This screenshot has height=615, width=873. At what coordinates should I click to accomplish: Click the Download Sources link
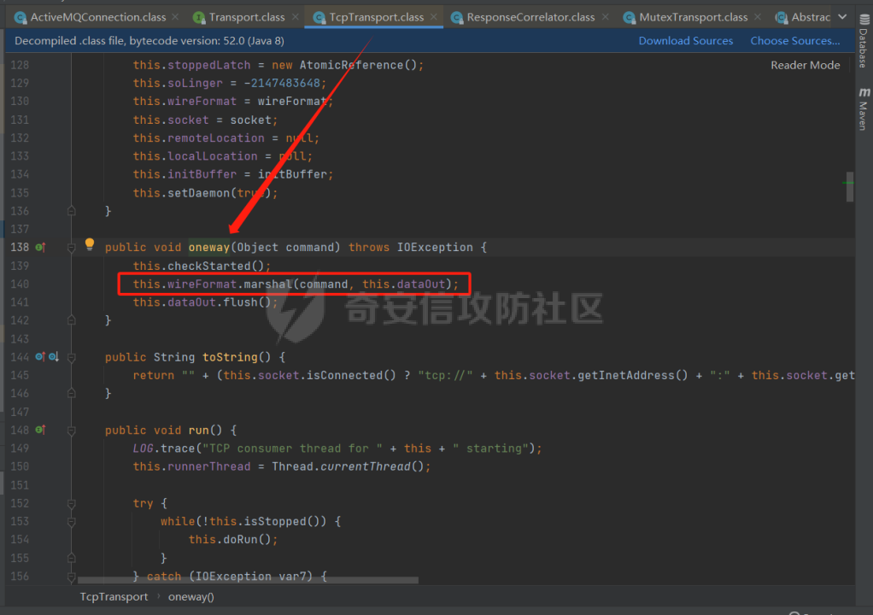685,41
